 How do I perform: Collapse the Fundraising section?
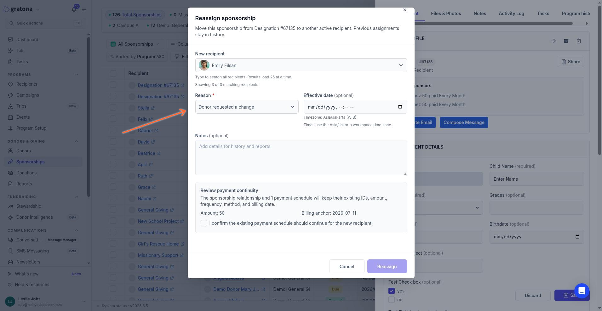(x=76, y=197)
